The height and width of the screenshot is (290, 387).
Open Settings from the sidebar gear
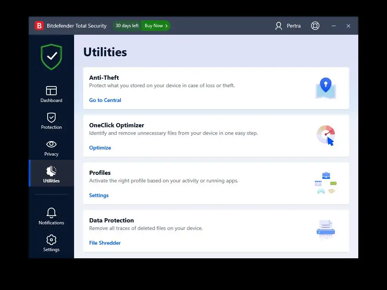51,243
